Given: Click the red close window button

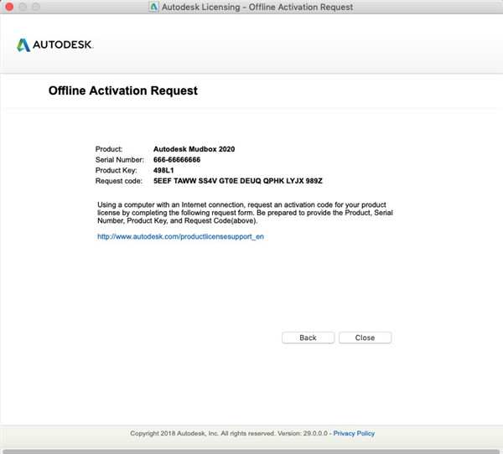Looking at the screenshot, I should [9, 8].
